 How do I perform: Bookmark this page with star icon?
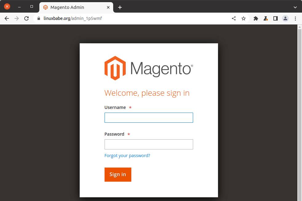(x=244, y=18)
